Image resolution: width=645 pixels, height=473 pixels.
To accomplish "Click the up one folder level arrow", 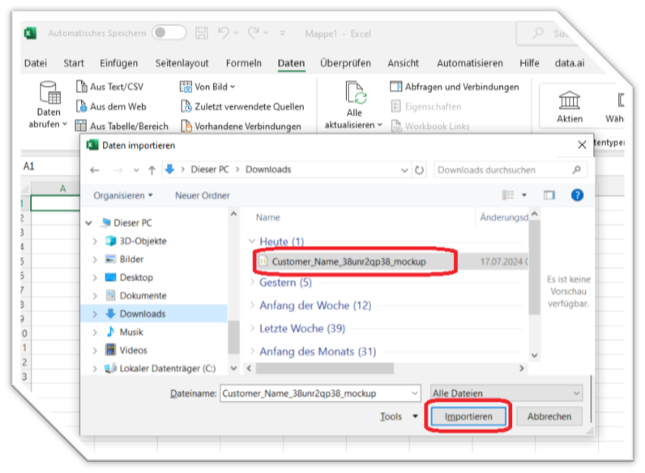I will coord(151,170).
